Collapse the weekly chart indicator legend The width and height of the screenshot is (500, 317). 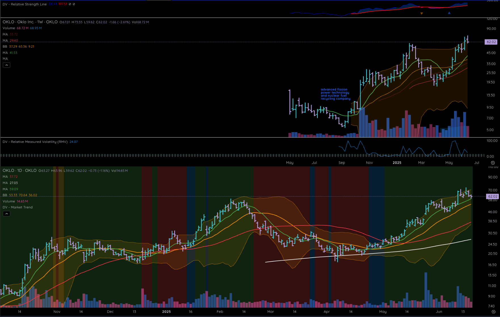tap(7, 65)
